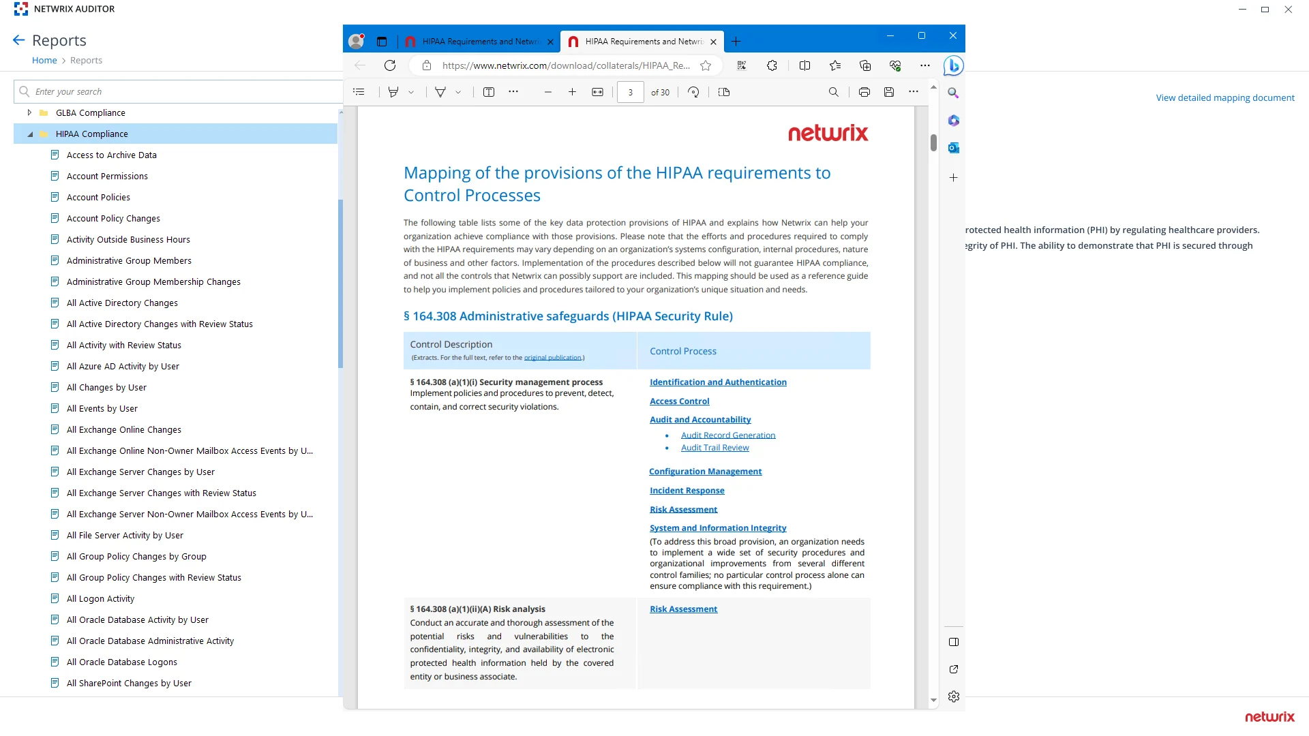Open link in new window sidebar icon
This screenshot has width=1309, height=736.
tap(953, 669)
